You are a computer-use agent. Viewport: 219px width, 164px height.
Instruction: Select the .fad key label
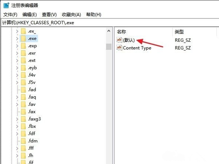(32, 90)
